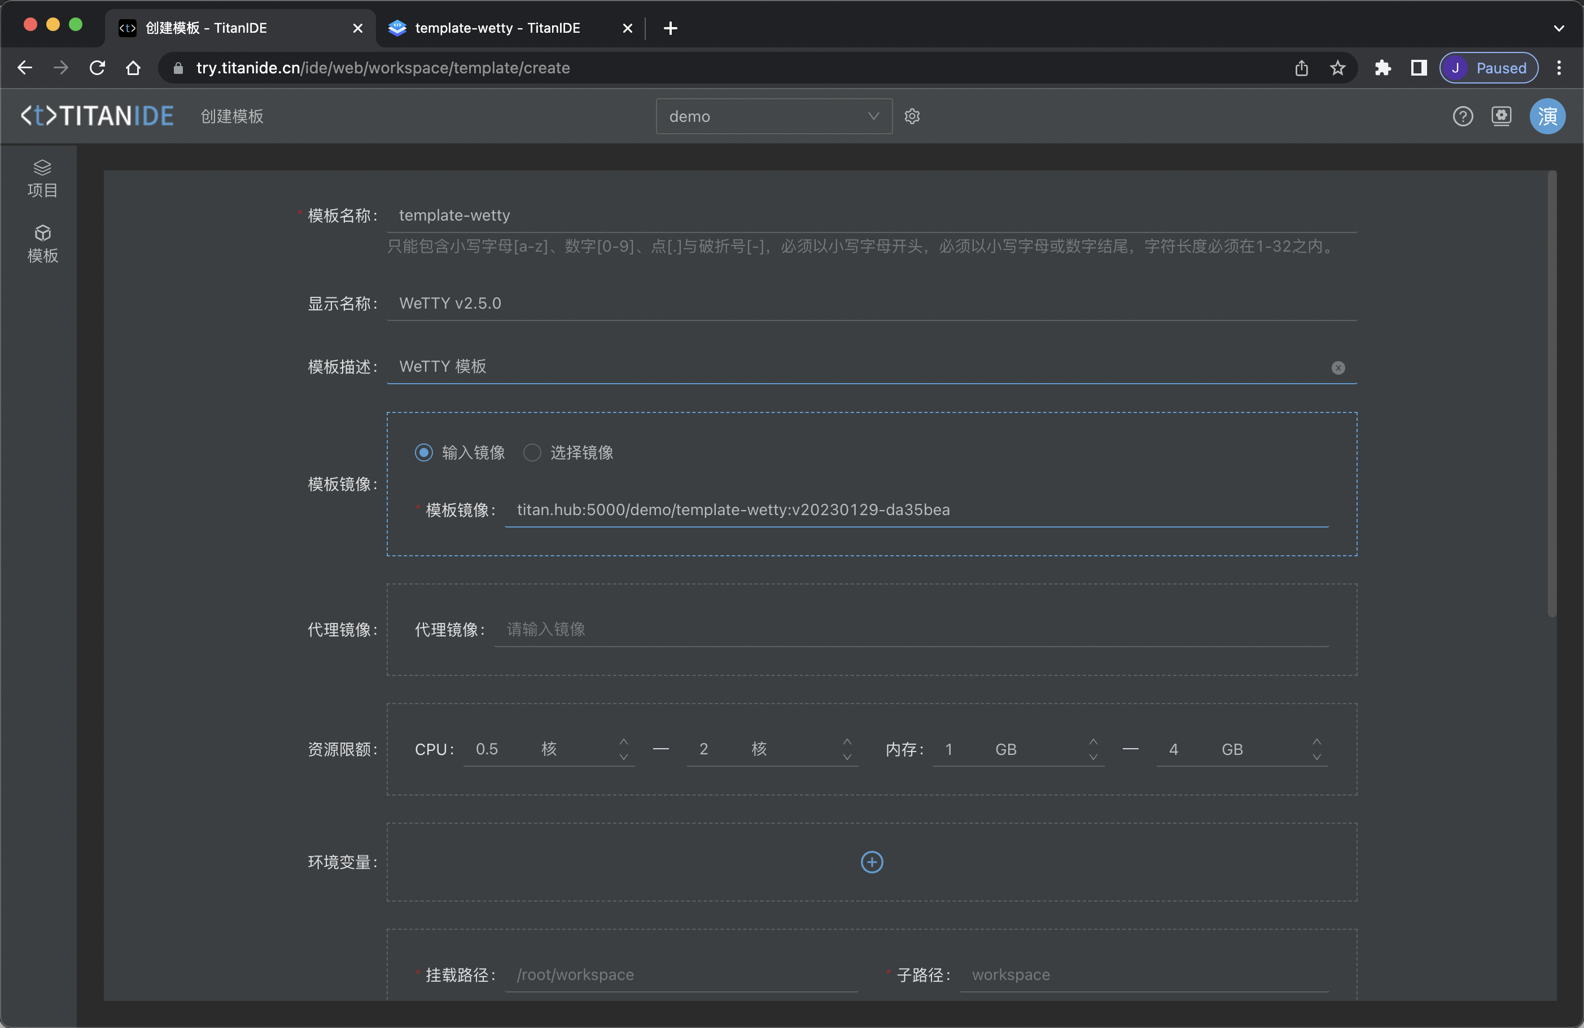The height and width of the screenshot is (1028, 1584).
Task: Switch to the template-wetty browser tab
Action: coord(497,28)
